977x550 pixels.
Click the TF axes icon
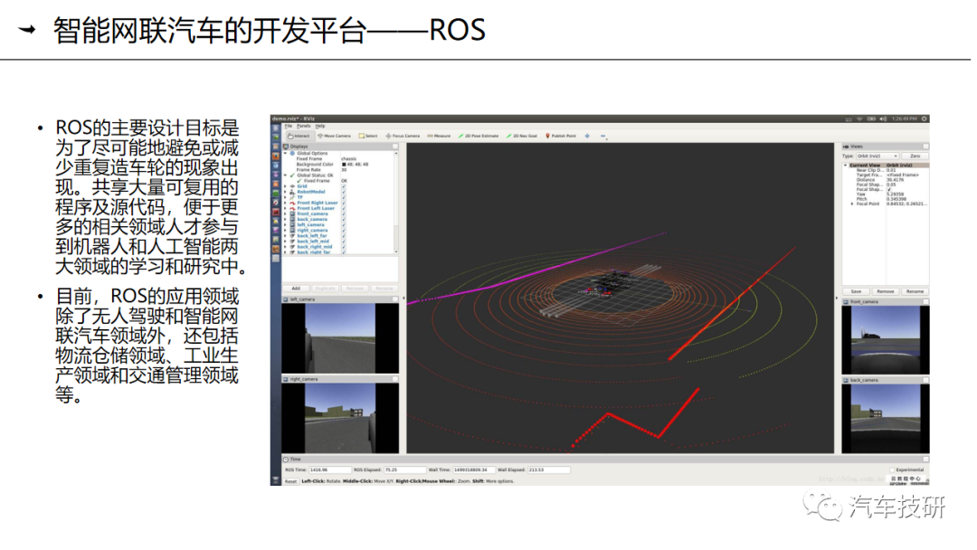tap(292, 197)
